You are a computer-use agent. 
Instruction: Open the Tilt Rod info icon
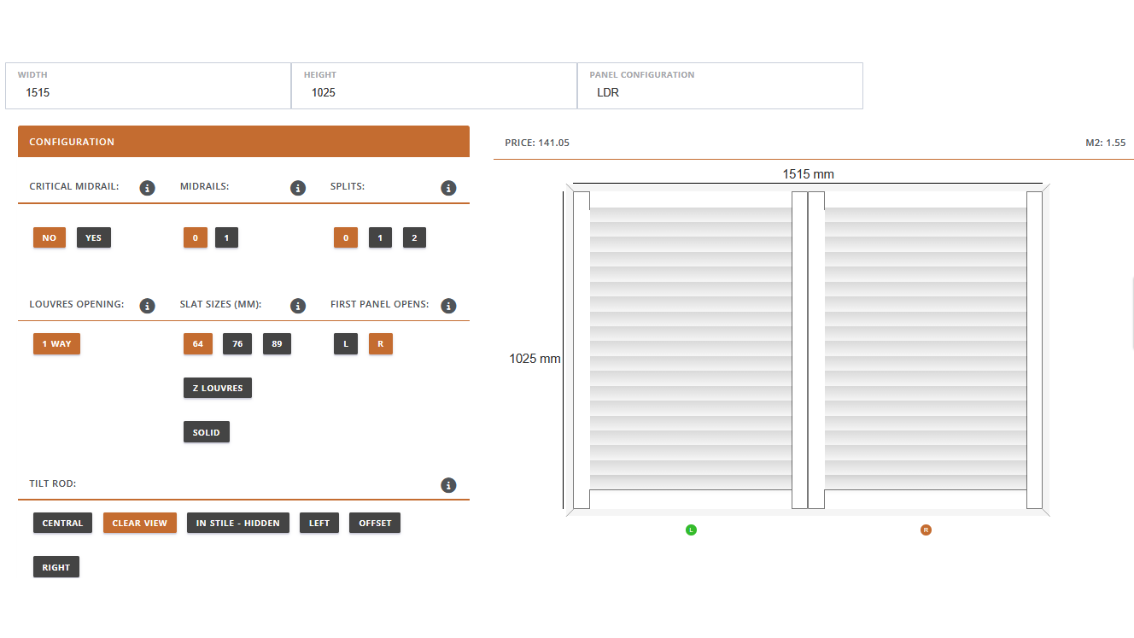pos(448,485)
